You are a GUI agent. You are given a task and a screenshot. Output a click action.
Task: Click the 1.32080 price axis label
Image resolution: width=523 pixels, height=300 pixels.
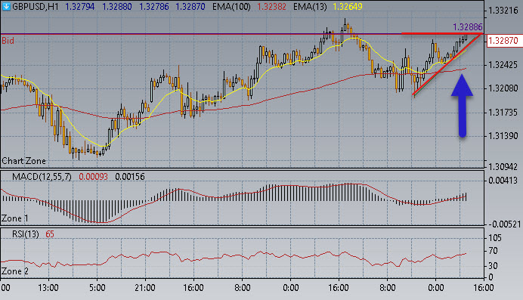coord(503,88)
